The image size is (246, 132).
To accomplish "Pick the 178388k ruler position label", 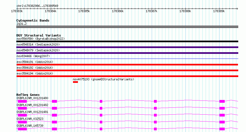I will click(185, 11).
